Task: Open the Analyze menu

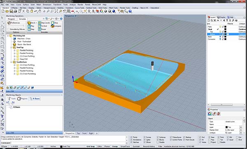Action: pyautogui.click(x=72, y=5)
